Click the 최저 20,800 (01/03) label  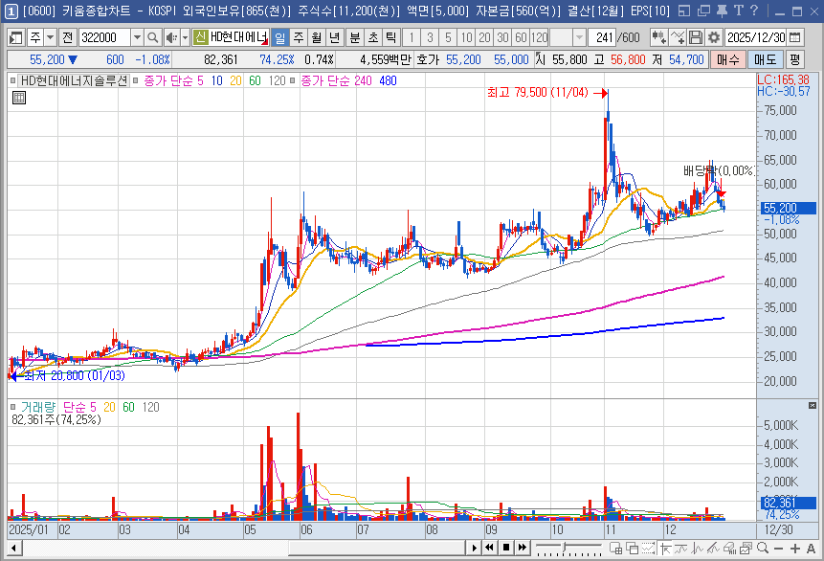tap(74, 375)
